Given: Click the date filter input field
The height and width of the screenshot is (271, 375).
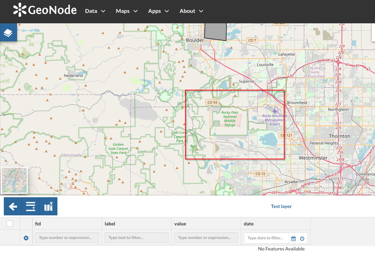Looking at the screenshot, I should click(x=266, y=238).
